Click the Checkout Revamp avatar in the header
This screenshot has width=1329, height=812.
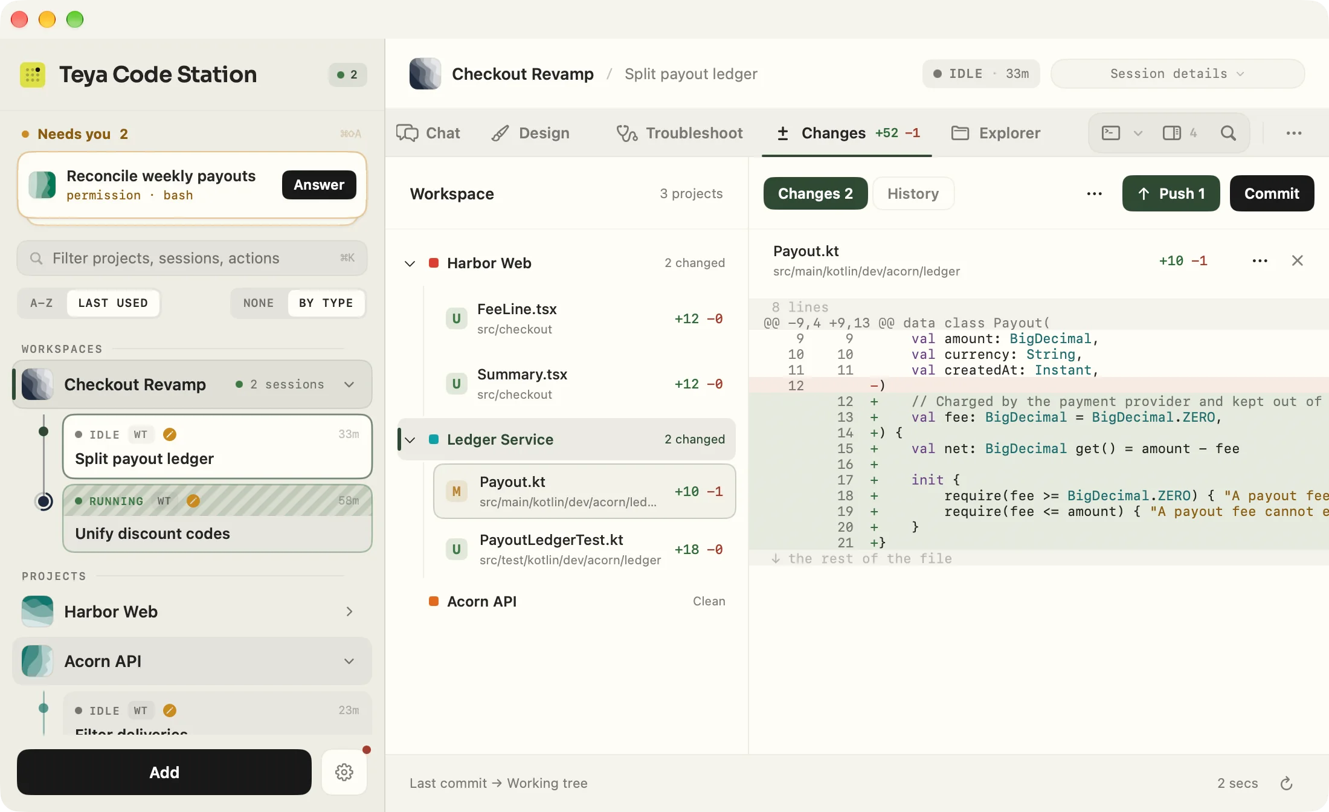point(425,74)
